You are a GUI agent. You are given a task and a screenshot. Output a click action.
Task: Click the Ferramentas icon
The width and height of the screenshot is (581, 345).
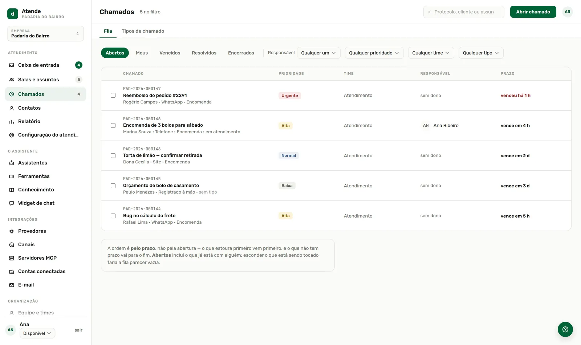tap(12, 176)
